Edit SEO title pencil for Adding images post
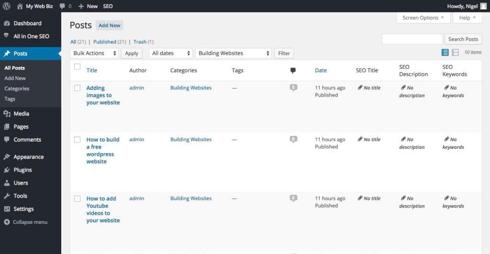 click(x=360, y=88)
